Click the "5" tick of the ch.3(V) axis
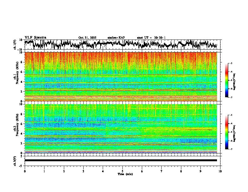The width and height of the screenshot is (248, 192). point(22,156)
